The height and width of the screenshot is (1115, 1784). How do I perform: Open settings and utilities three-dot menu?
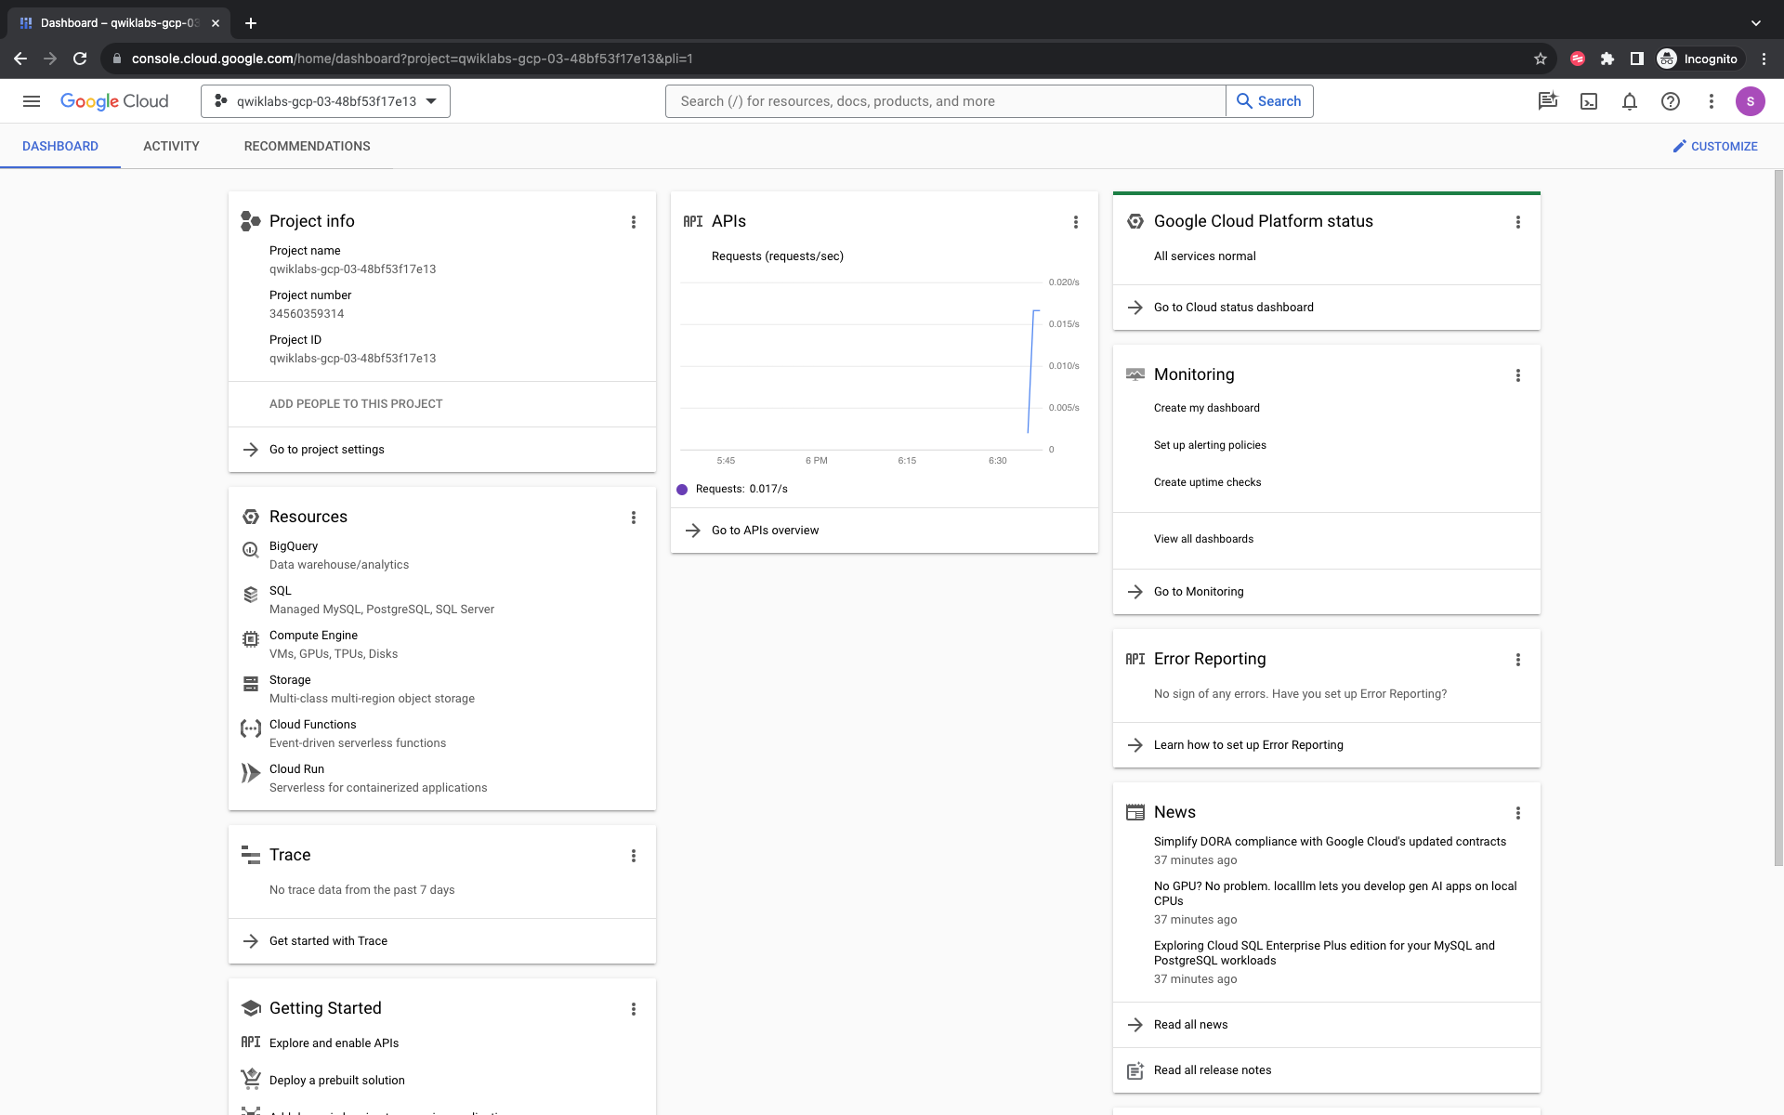[x=1712, y=101]
